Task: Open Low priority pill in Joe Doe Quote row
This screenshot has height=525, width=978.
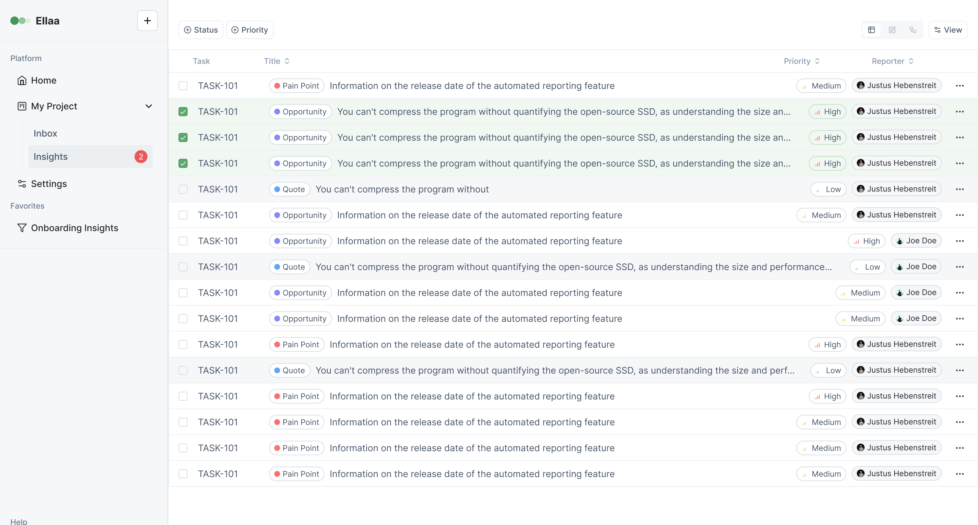Action: pos(868,267)
